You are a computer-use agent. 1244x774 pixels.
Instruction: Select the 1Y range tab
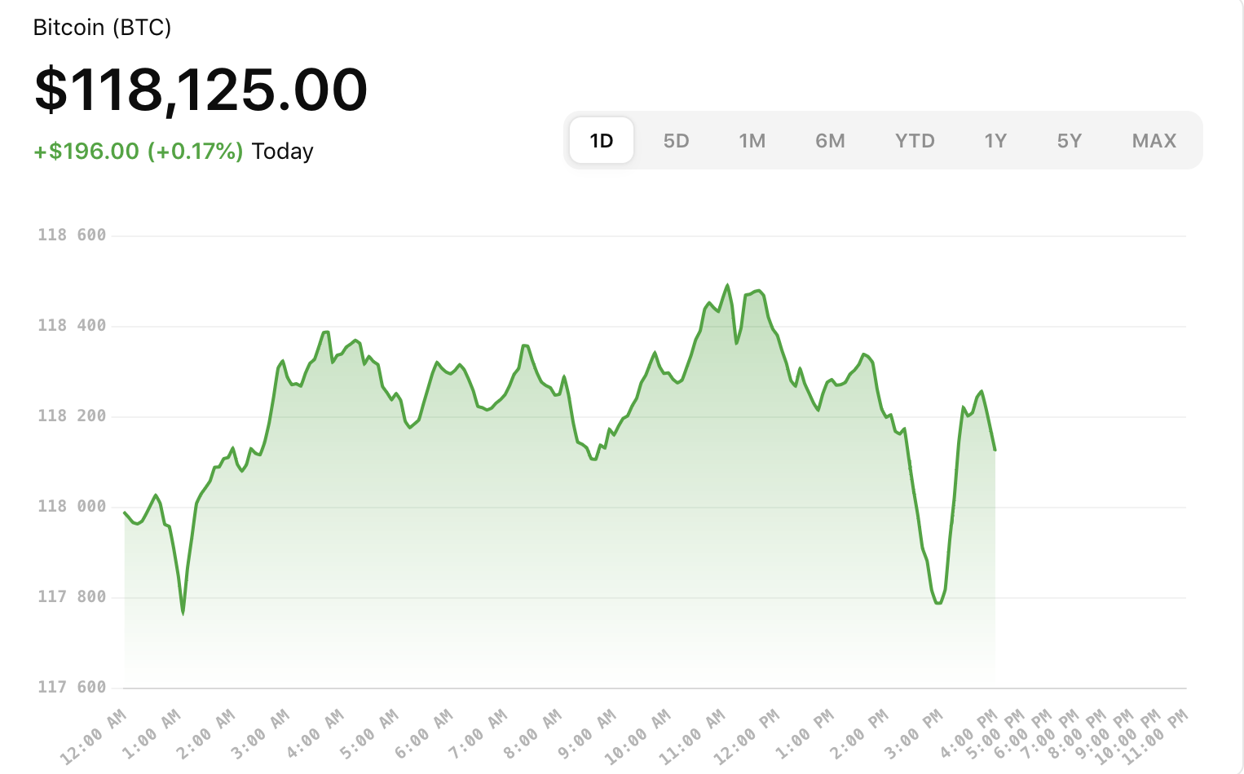pyautogui.click(x=995, y=141)
